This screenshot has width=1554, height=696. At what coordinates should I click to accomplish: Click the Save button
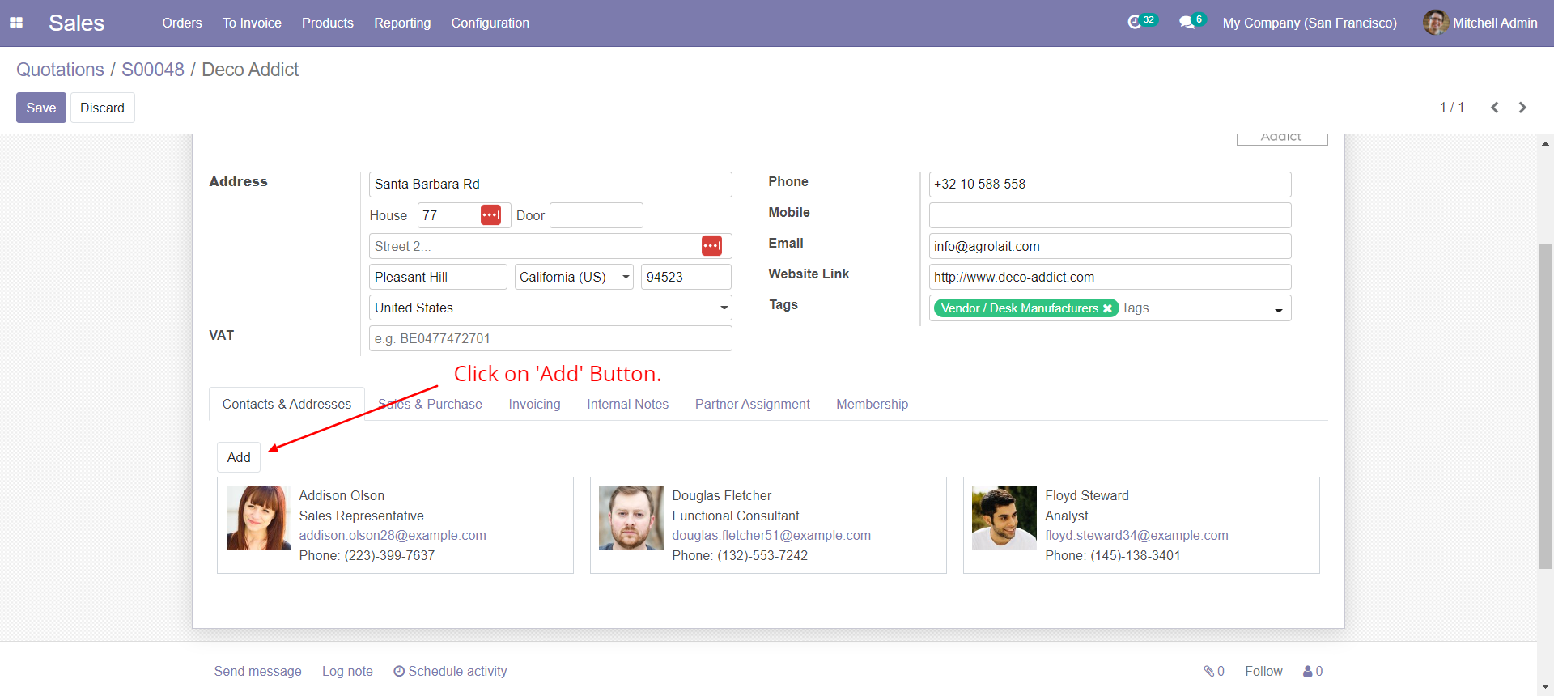(41, 108)
